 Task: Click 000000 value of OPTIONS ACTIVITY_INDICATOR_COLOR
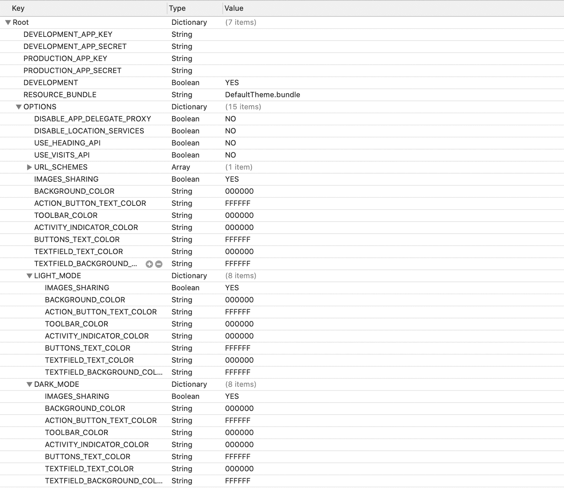[x=240, y=228]
